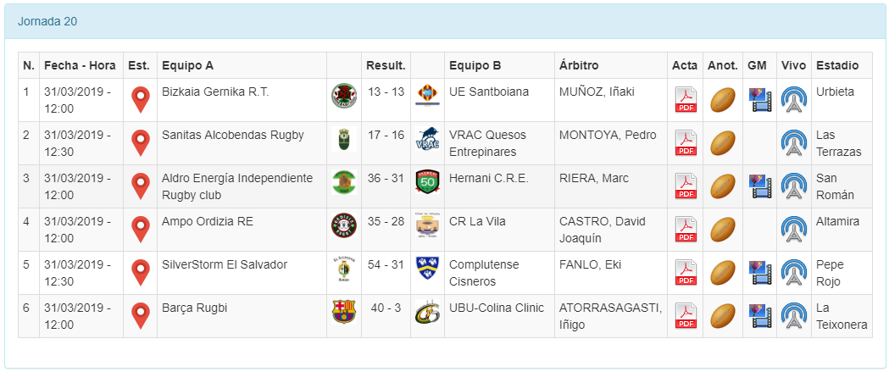Select referee ATORRASAGASTI, Iñigo

coord(609,315)
